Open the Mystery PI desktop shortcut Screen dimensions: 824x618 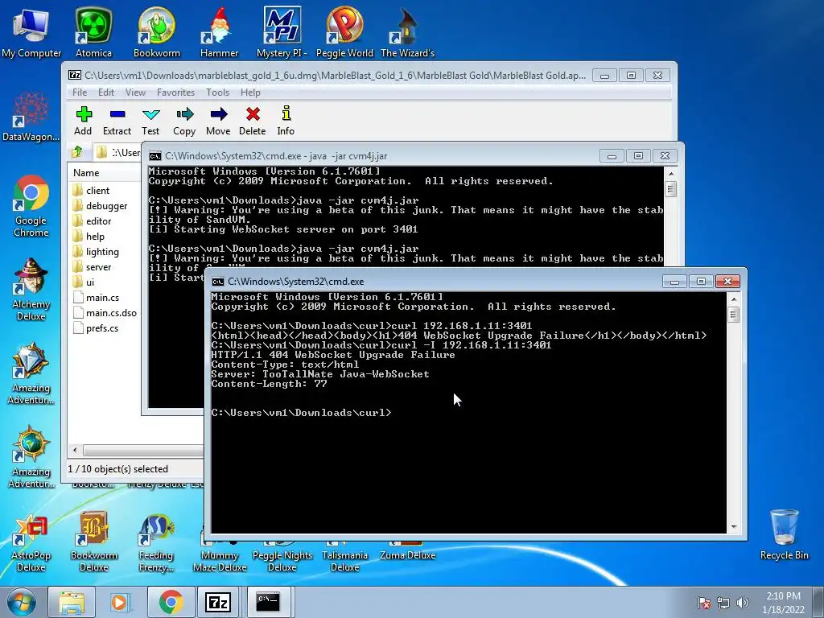[282, 32]
